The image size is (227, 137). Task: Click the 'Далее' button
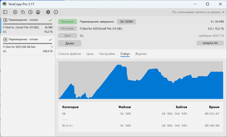[69, 43]
